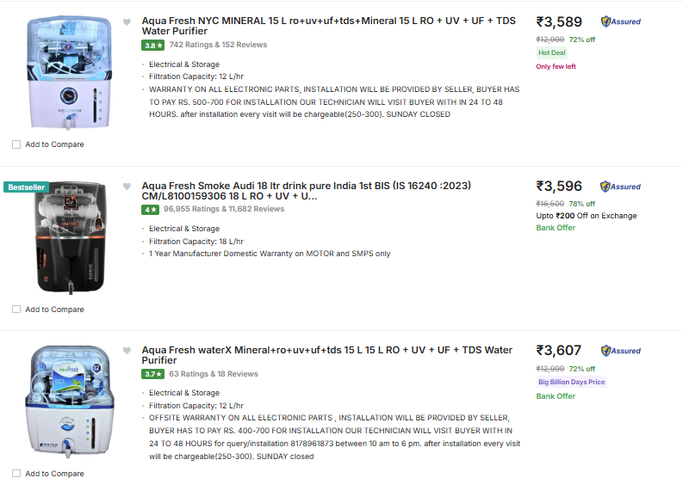Click the Assured badge beside ₹3,589
The width and height of the screenshot is (683, 478).
pos(621,21)
